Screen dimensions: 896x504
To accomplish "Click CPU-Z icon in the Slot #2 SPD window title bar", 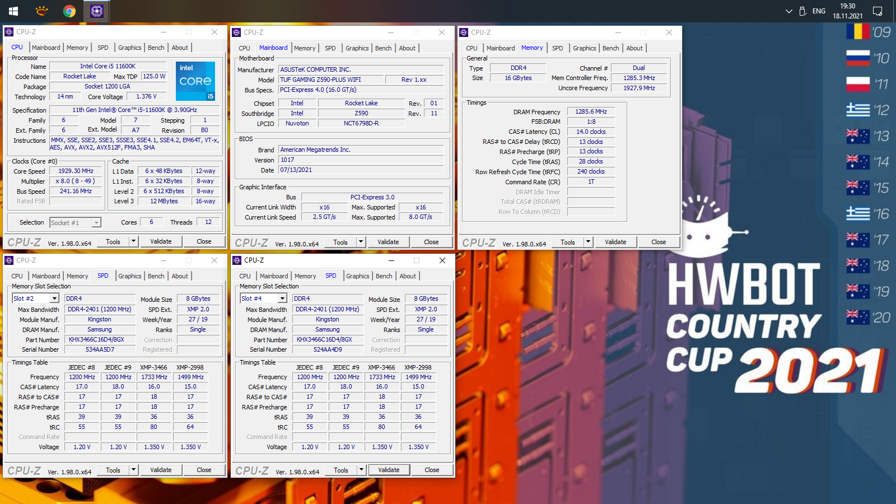I will [9, 260].
